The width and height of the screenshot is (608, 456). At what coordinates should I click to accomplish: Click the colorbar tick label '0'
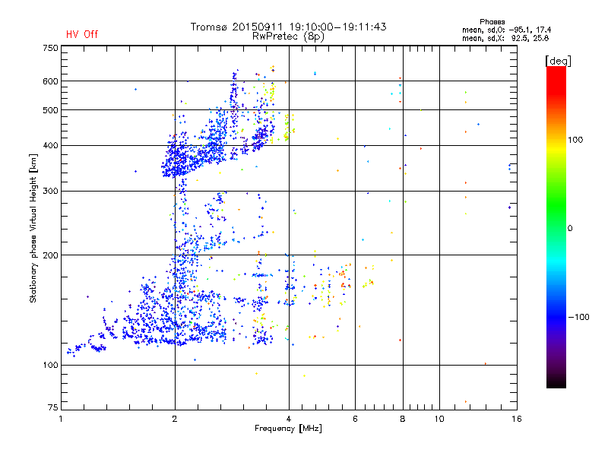570,228
